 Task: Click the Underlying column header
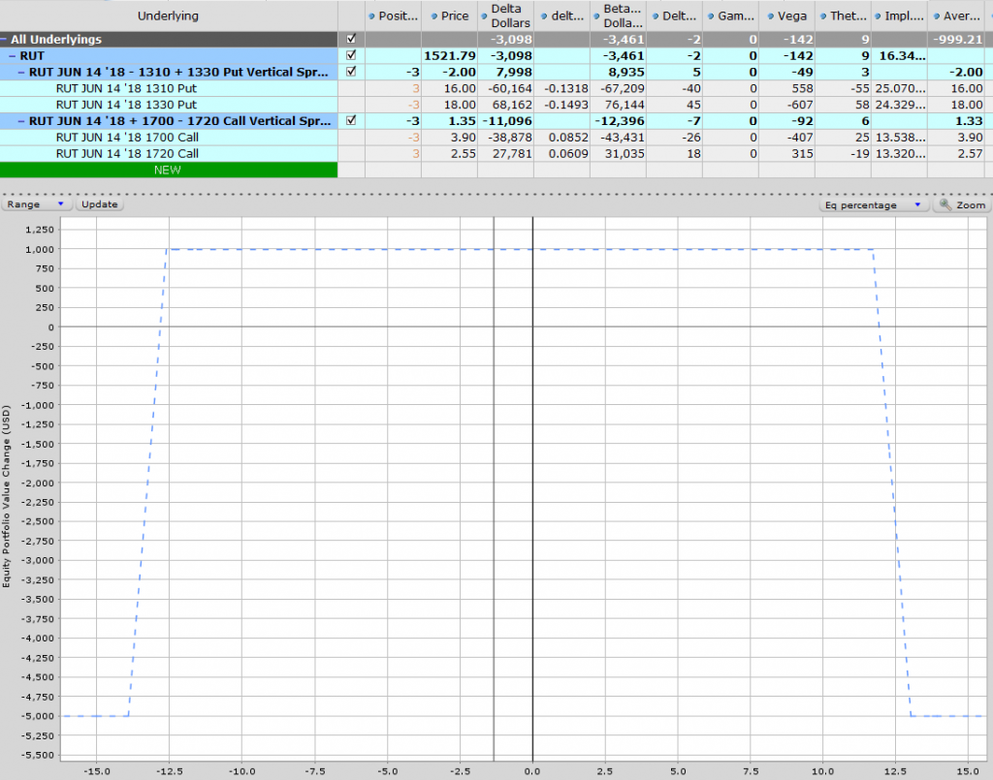(169, 16)
